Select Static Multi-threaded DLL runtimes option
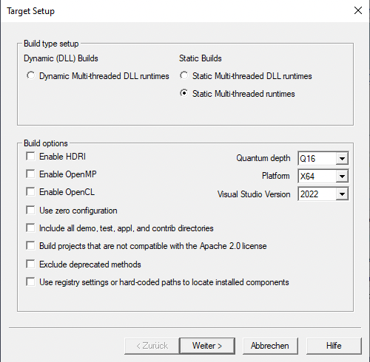The image size is (370, 362). tap(184, 75)
